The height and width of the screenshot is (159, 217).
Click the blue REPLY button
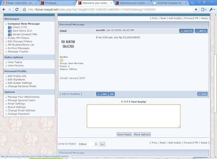(x=201, y=31)
